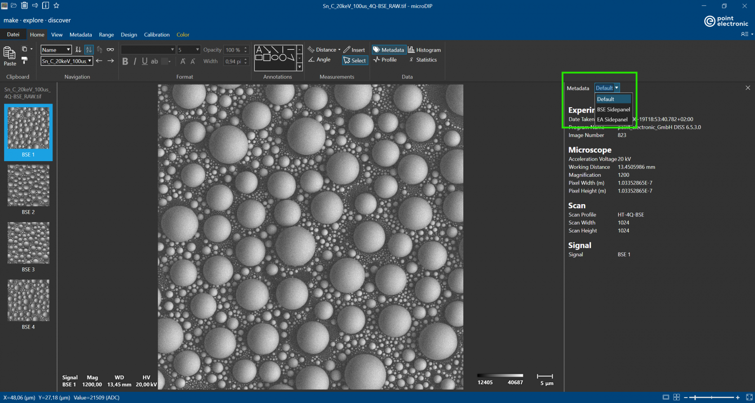Switch to the Design ribbon tab
The width and height of the screenshot is (755, 403).
(x=129, y=35)
